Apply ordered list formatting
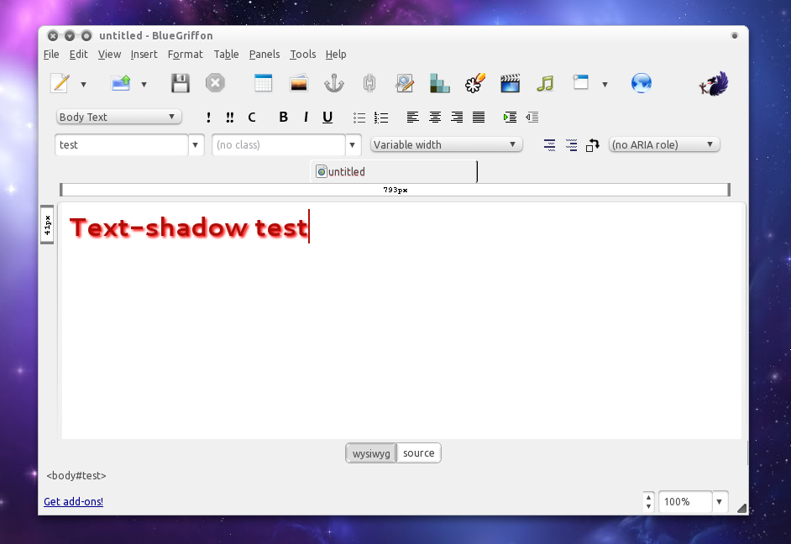This screenshot has height=544, width=791. pos(381,117)
